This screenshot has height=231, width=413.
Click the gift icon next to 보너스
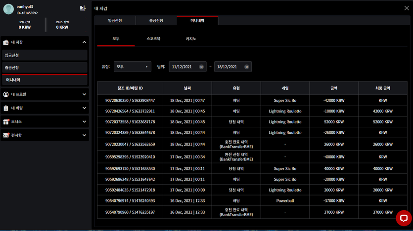pos(6,121)
